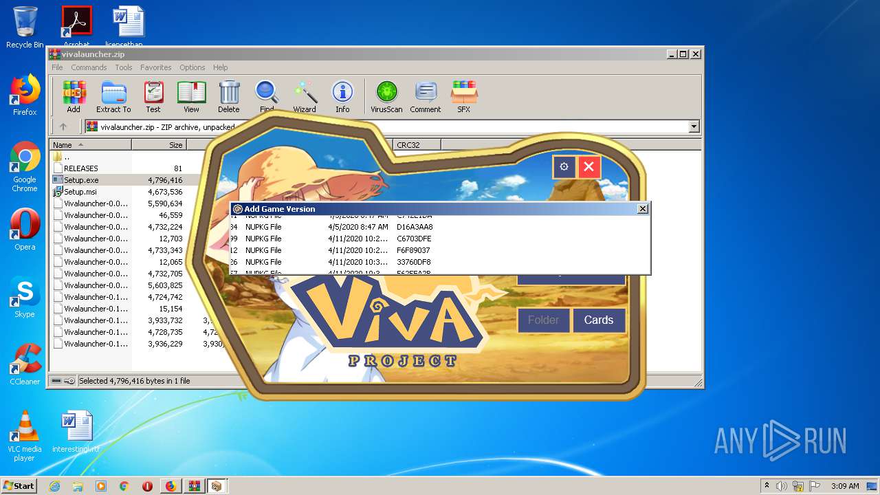This screenshot has width=880, height=495.
Task: Run VirusScan from the toolbar
Action: click(386, 96)
